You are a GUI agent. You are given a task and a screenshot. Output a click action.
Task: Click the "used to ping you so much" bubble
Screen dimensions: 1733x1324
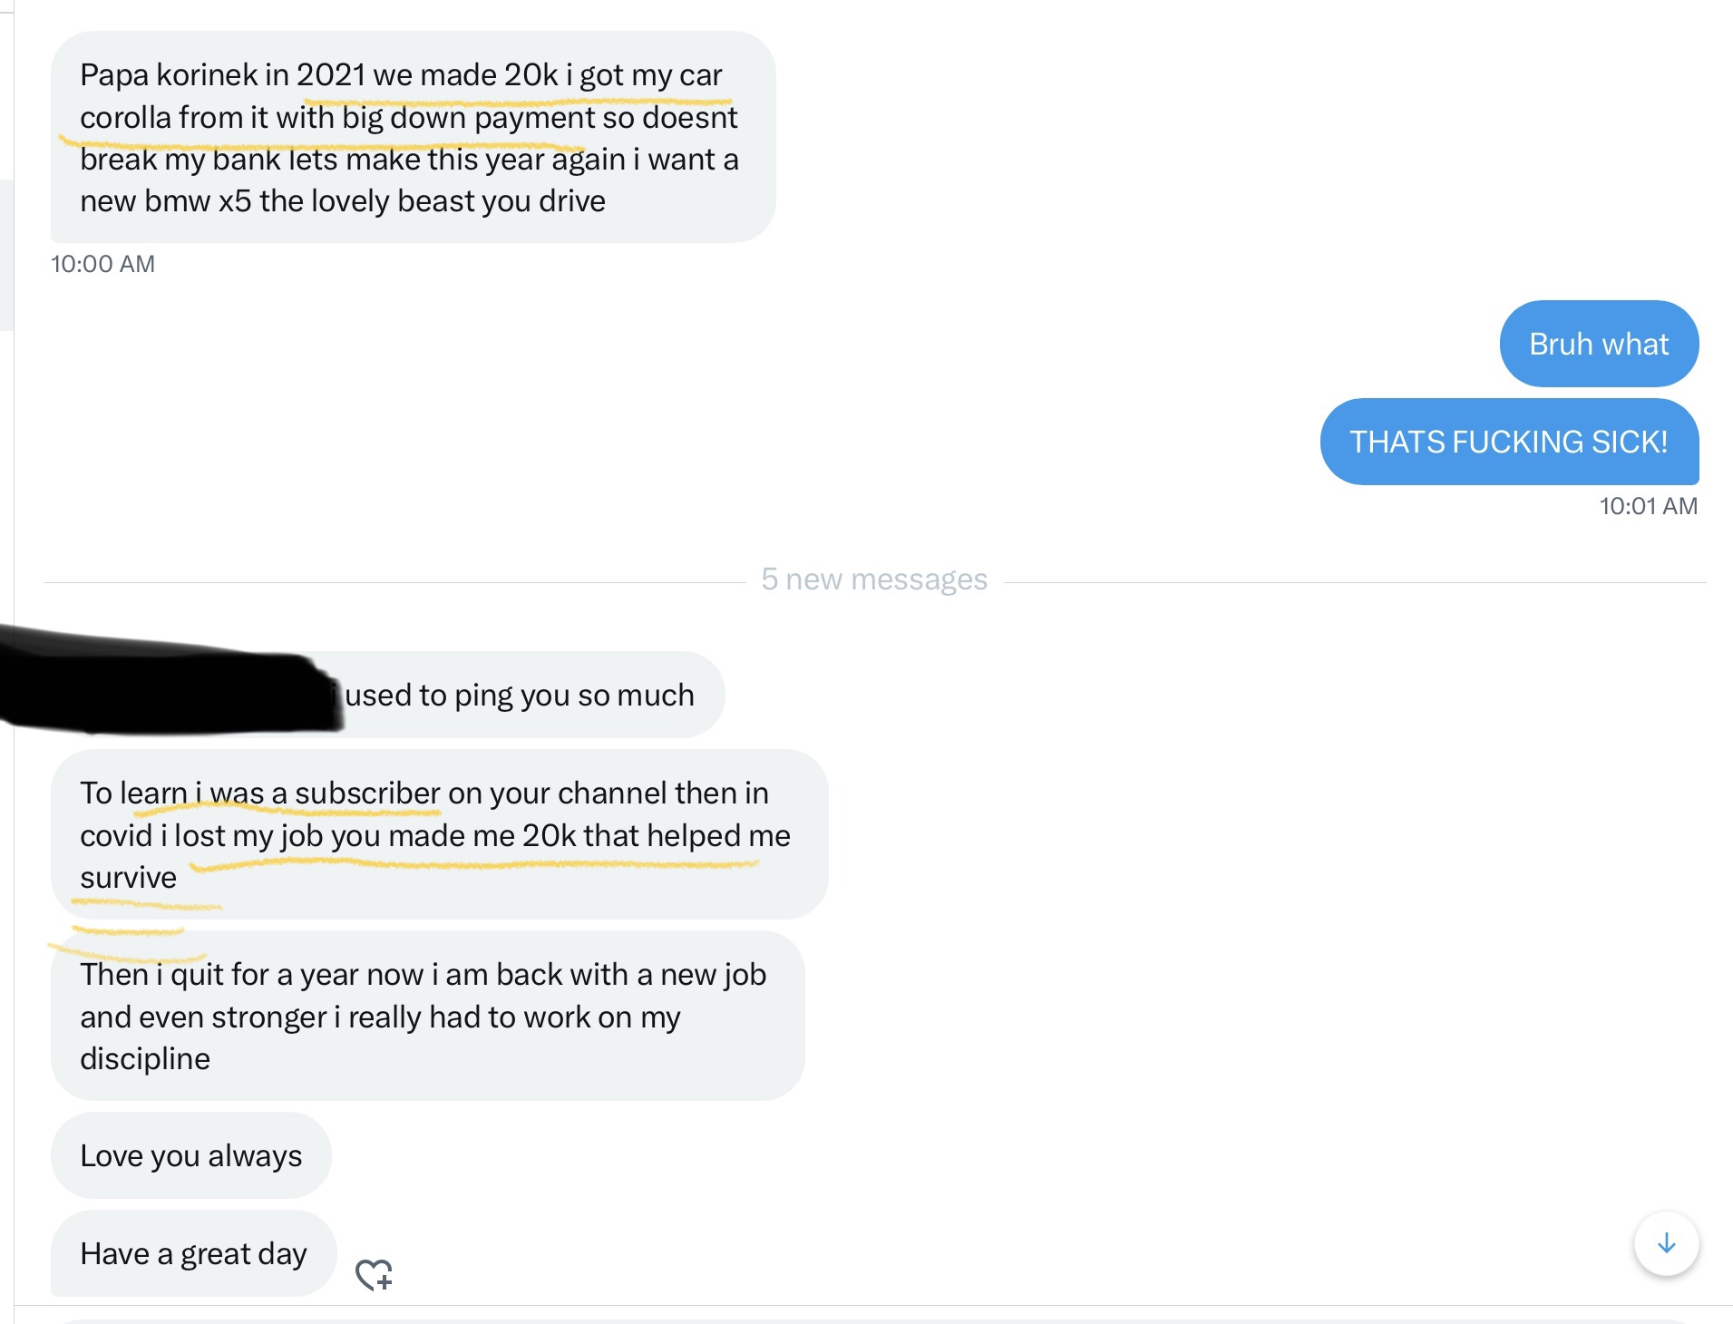(519, 695)
